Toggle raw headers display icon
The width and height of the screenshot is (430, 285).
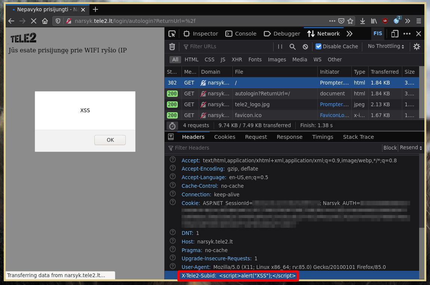171,137
